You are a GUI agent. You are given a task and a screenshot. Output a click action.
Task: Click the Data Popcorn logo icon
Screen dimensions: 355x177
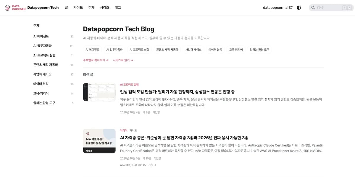coord(15,7)
